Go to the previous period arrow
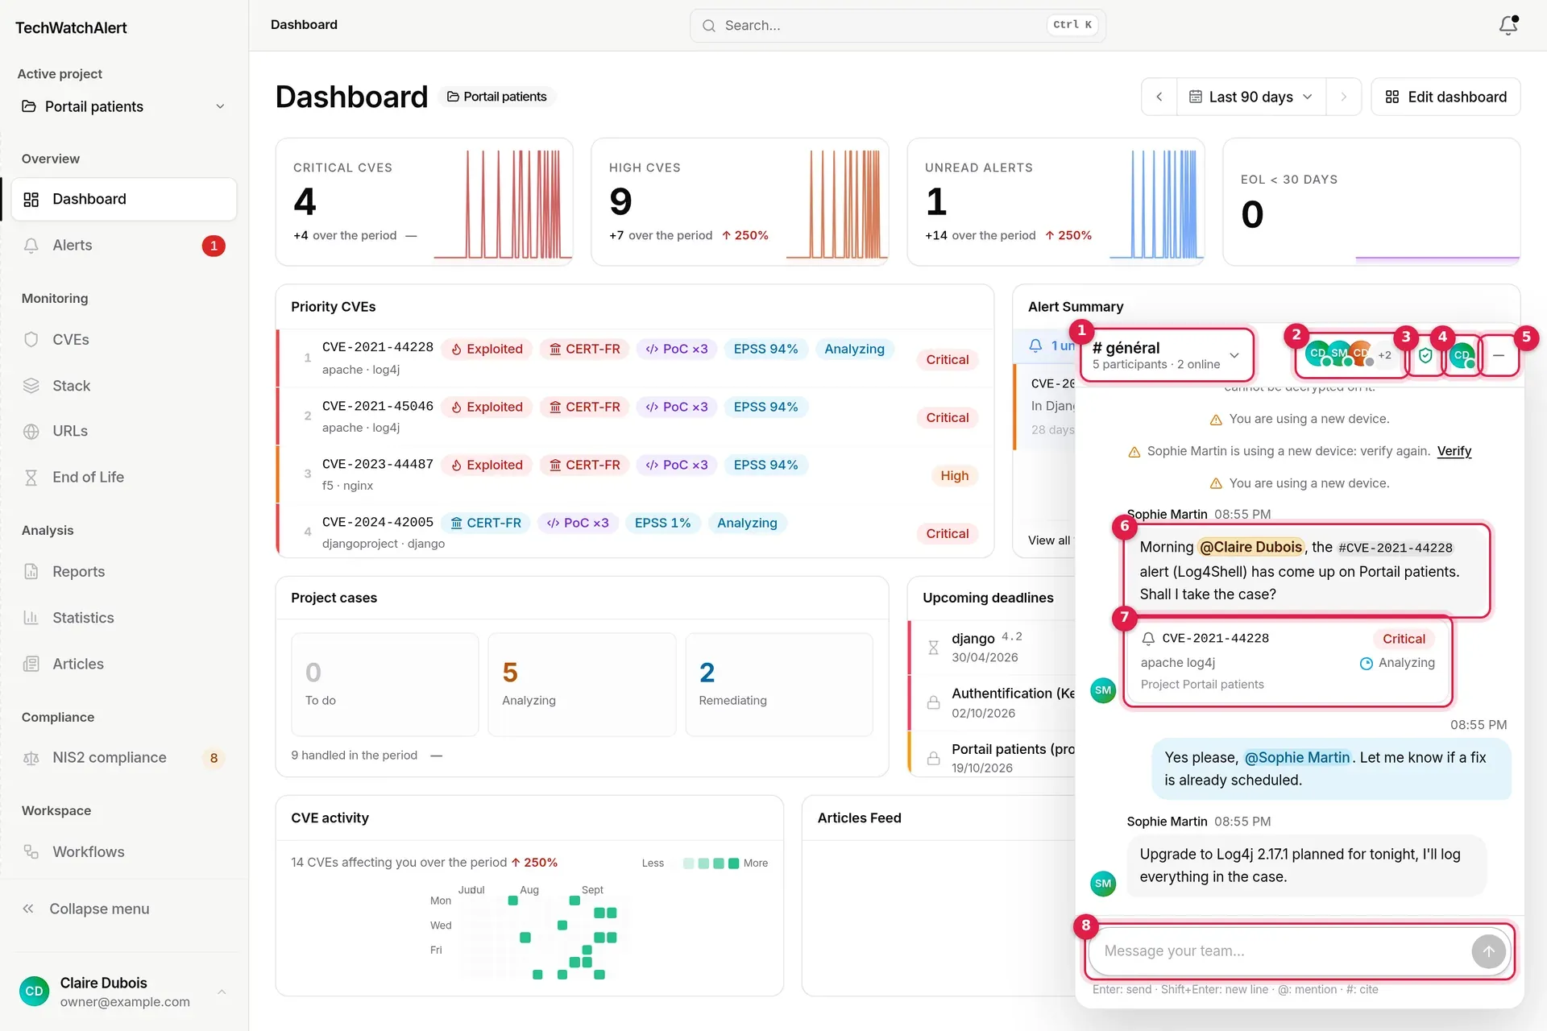1547x1031 pixels. (1159, 97)
